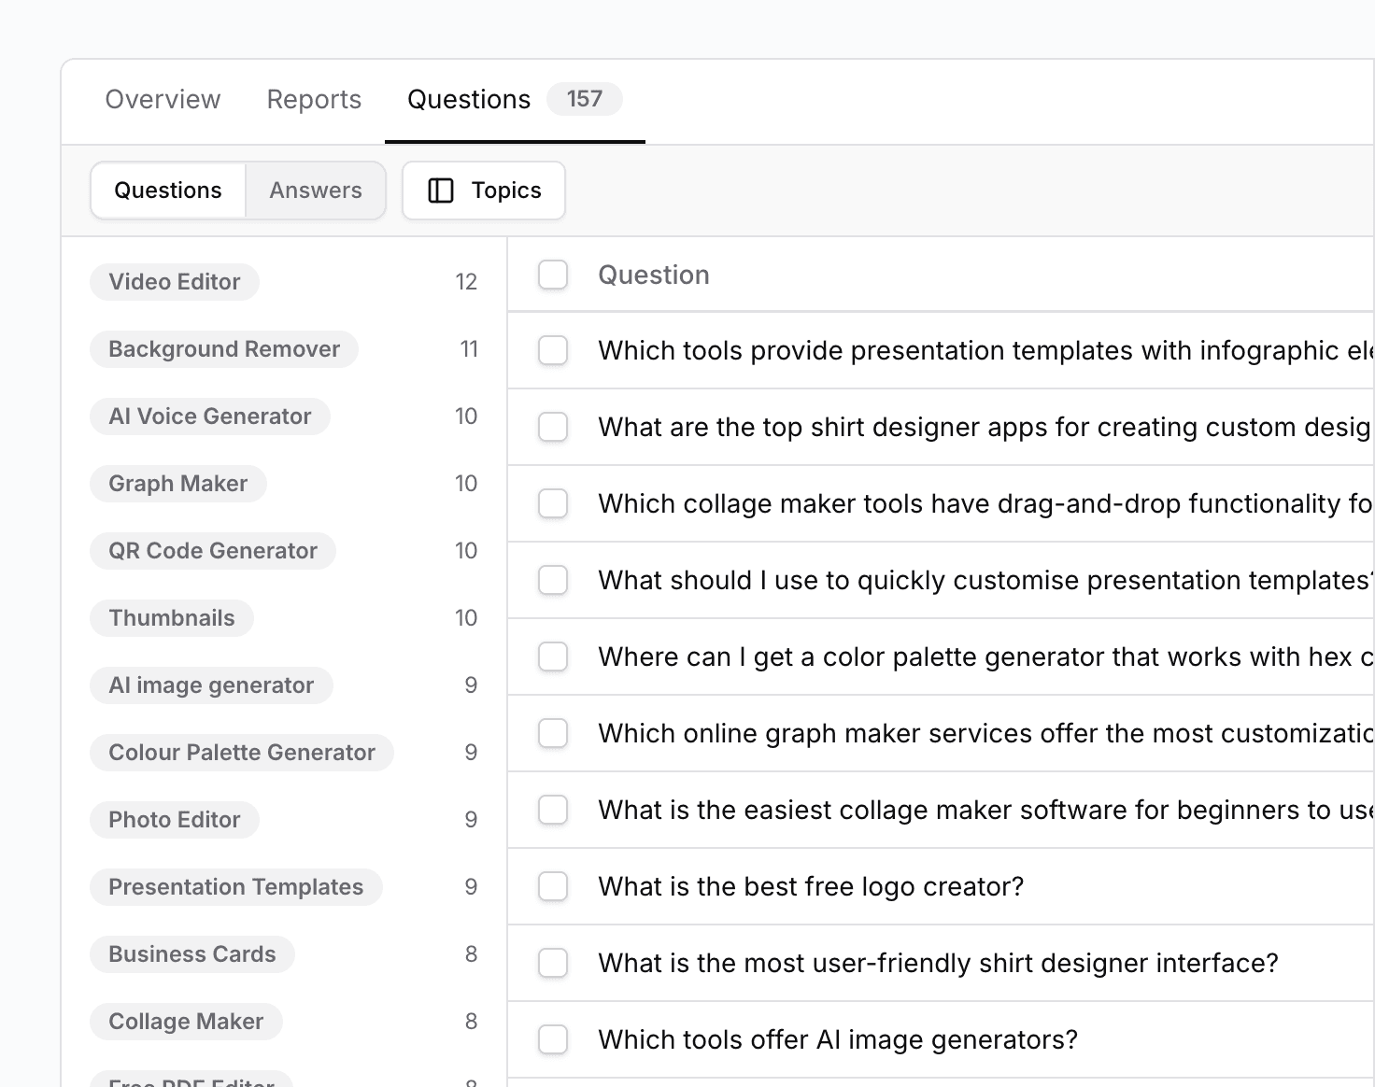Select the Collage Maker topic tag
Screen dimensions: 1375x1087
click(185, 1021)
